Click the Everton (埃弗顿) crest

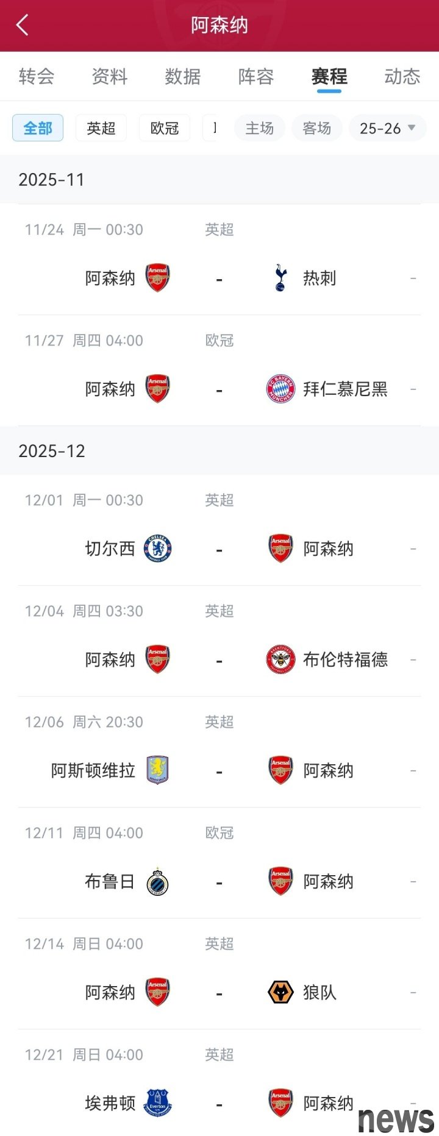pyautogui.click(x=158, y=1103)
